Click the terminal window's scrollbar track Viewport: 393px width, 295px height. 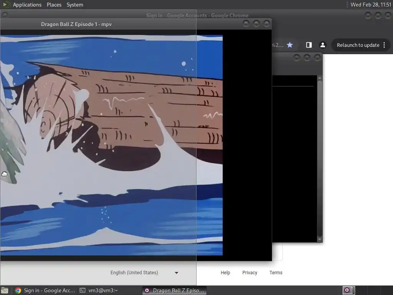click(320, 159)
